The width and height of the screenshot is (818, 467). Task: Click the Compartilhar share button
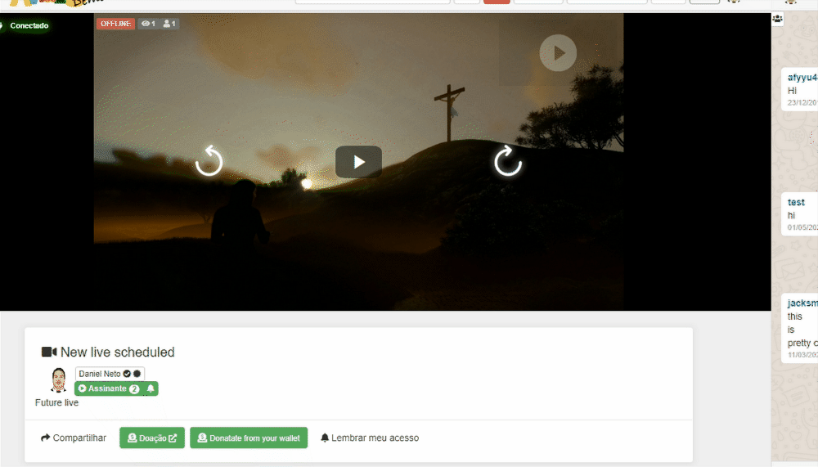click(74, 438)
